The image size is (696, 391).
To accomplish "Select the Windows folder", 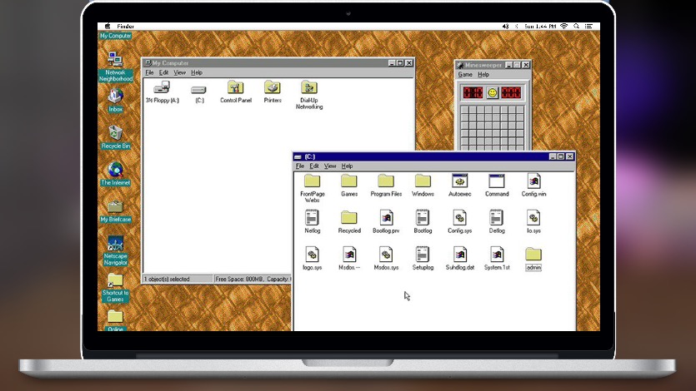I will tap(423, 185).
